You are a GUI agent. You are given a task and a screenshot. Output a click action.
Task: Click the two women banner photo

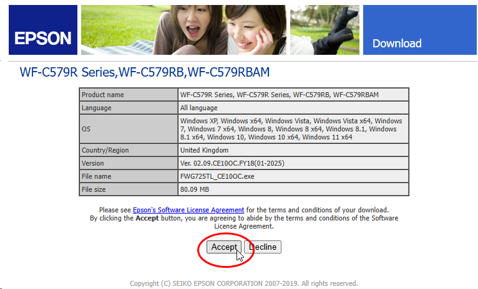tap(183, 30)
